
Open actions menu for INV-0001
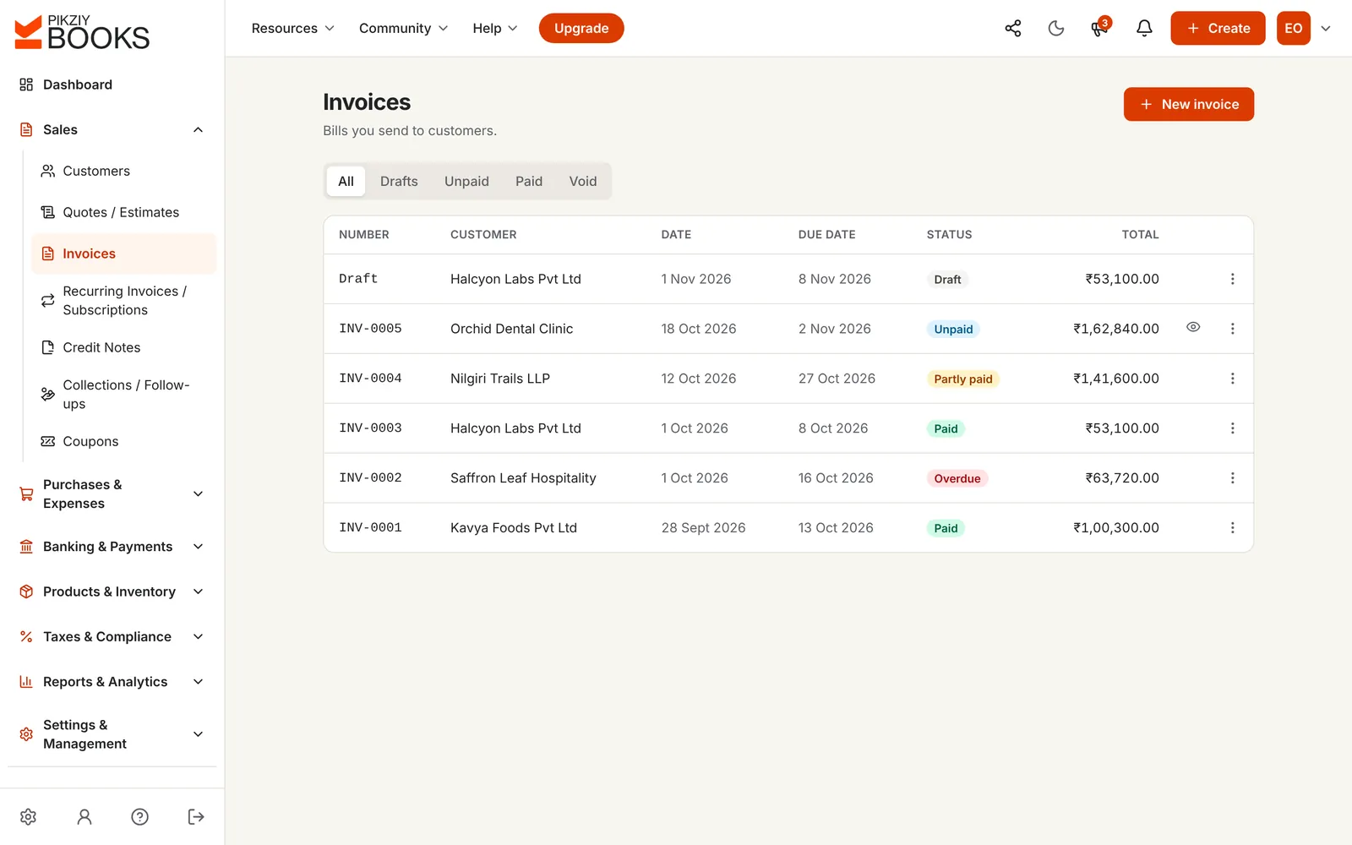1232,528
